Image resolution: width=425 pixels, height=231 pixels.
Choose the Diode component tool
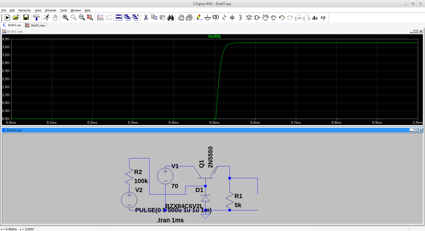coord(249,17)
